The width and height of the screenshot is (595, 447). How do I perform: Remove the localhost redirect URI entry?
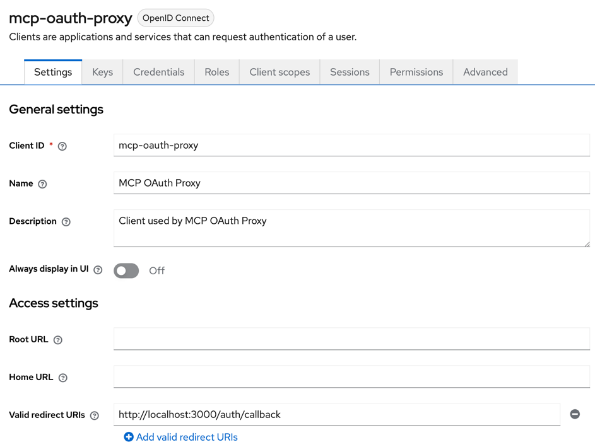pos(575,414)
